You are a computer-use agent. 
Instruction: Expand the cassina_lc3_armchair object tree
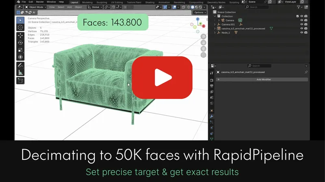click(215, 28)
